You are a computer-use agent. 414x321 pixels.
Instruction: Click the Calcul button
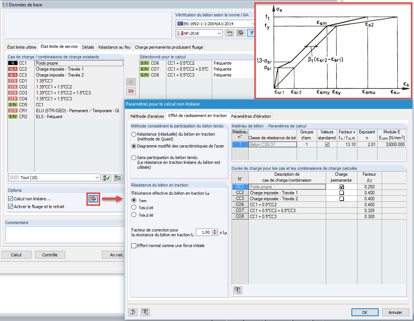(x=16, y=255)
